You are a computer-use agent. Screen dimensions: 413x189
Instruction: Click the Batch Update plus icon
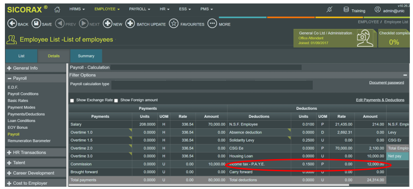pyautogui.click(x=130, y=24)
